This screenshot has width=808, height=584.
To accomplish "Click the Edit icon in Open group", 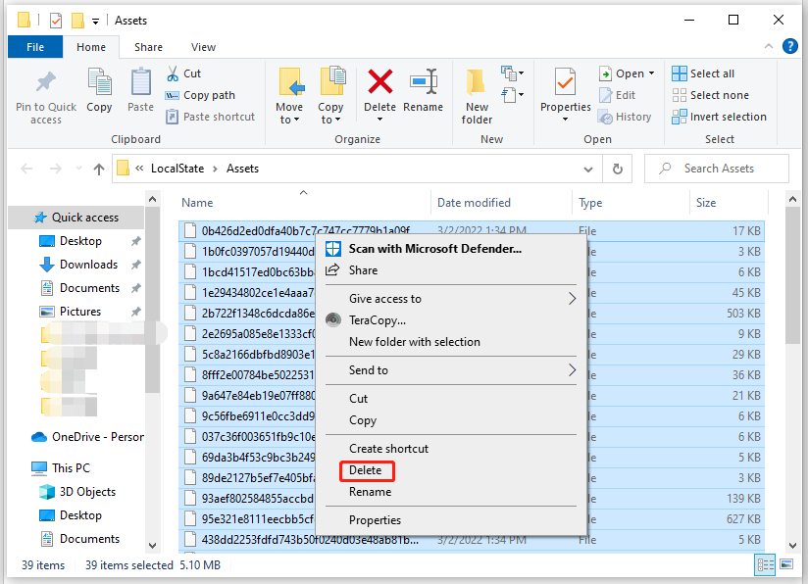I will 605,95.
